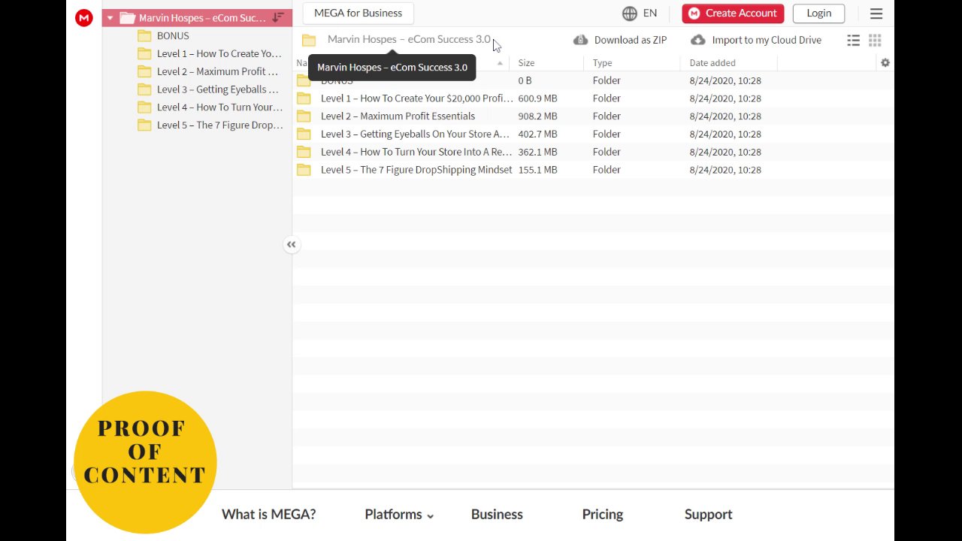Select Level 2 folder in the left tree

(x=217, y=71)
